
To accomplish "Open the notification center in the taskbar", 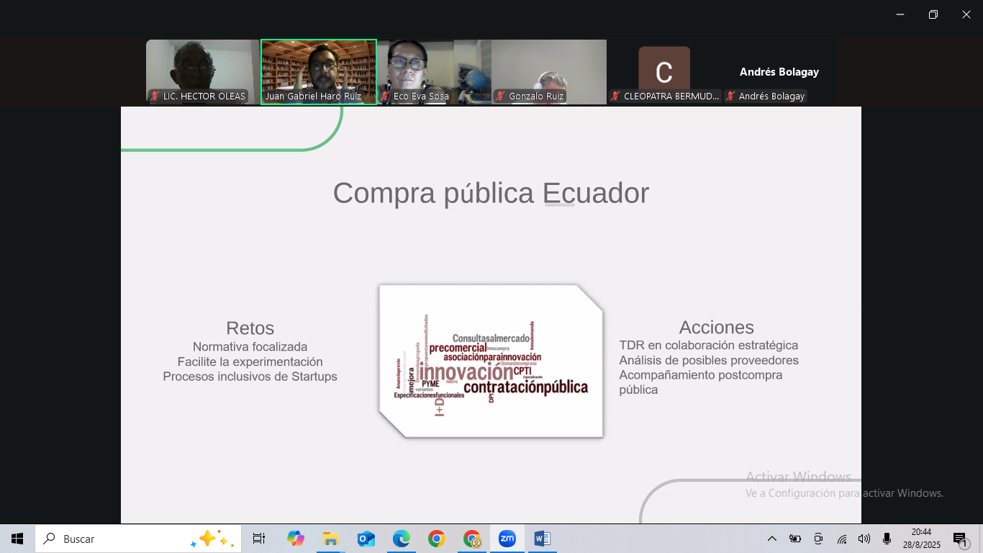I will click(x=960, y=539).
